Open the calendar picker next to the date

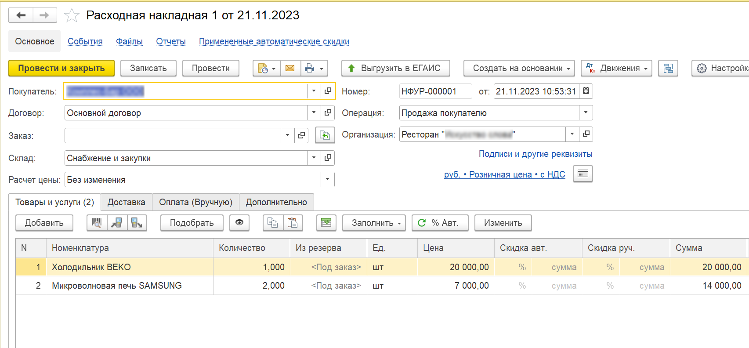tap(586, 91)
